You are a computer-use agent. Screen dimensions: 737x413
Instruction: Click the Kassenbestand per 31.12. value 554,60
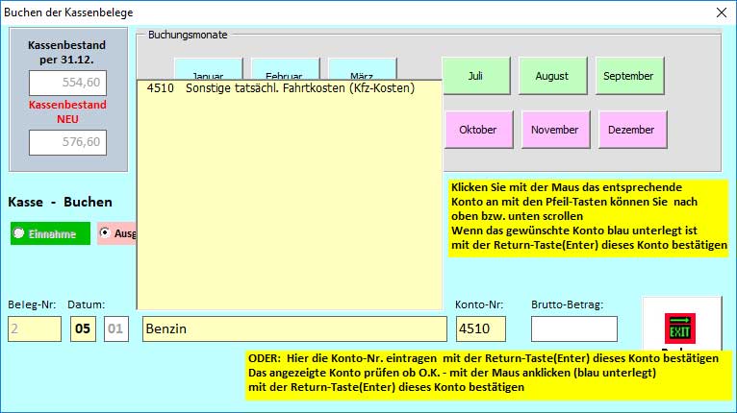(67, 83)
